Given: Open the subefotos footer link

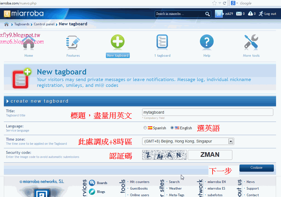Looking at the screenshot, I should (215, 195).
